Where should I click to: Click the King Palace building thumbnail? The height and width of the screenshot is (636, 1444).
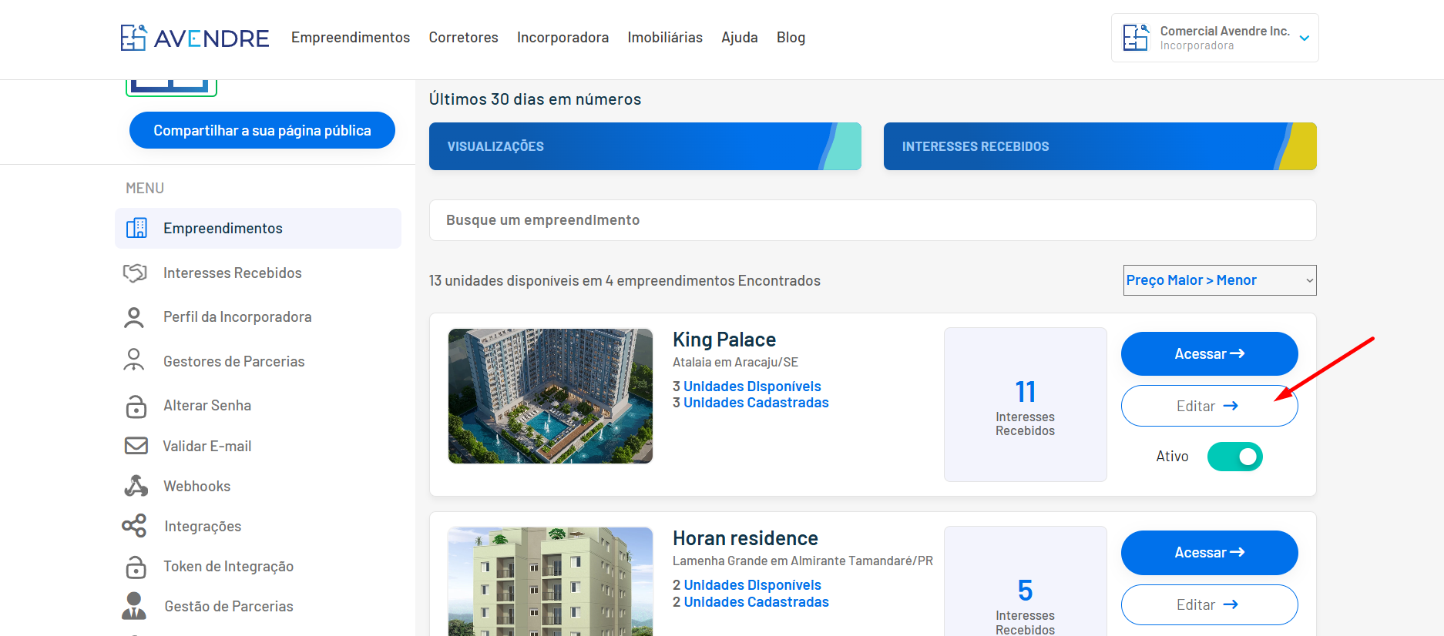coord(550,397)
